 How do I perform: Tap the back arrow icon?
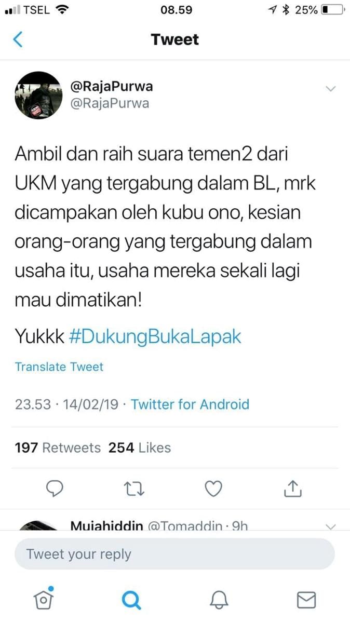coord(18,39)
